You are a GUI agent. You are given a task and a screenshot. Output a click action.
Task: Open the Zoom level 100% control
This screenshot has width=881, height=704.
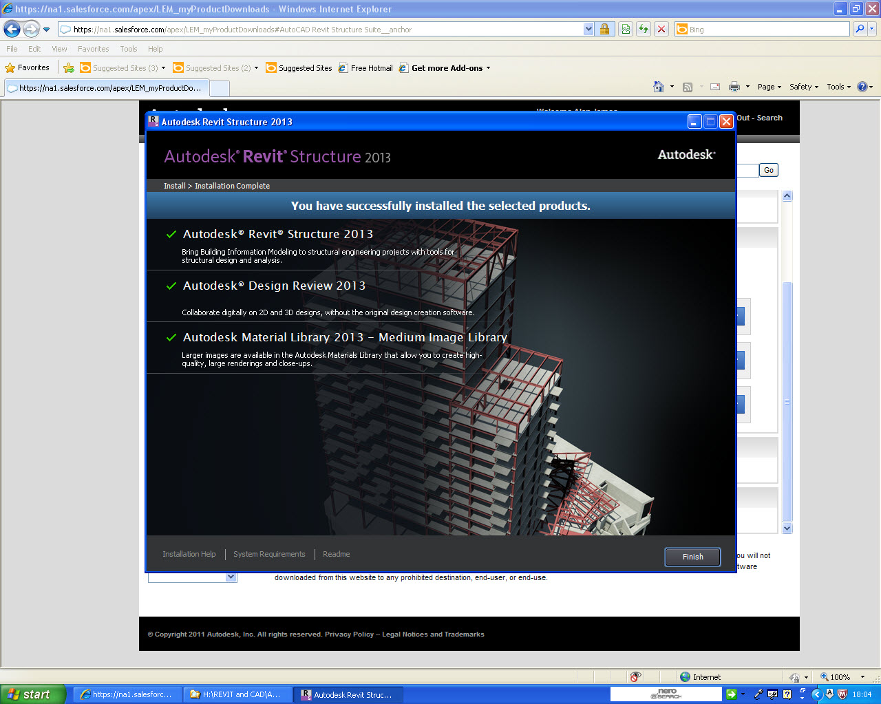coord(842,677)
